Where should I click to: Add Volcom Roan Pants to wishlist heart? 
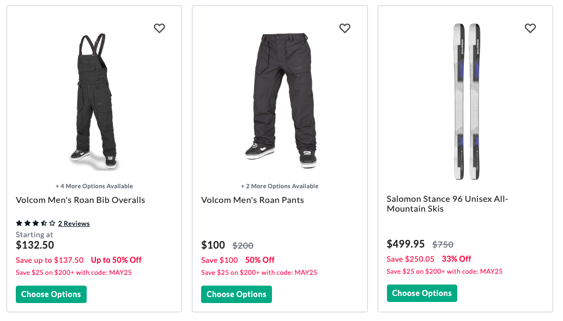click(x=344, y=28)
